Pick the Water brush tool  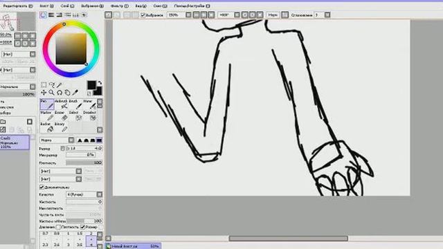point(89,104)
